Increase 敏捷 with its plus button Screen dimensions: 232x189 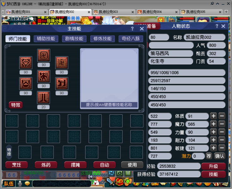[x=213, y=148]
